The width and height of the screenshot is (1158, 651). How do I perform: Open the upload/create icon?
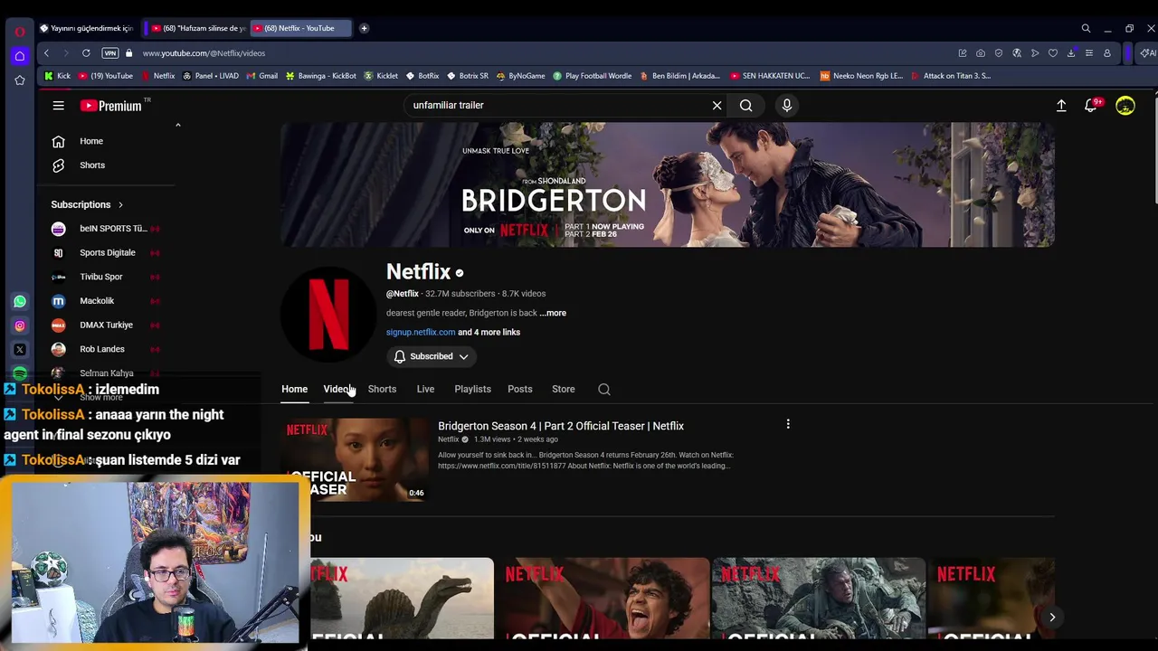[1061, 106]
